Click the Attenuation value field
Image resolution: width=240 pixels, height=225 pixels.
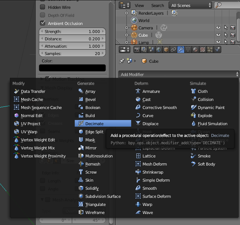(73, 46)
